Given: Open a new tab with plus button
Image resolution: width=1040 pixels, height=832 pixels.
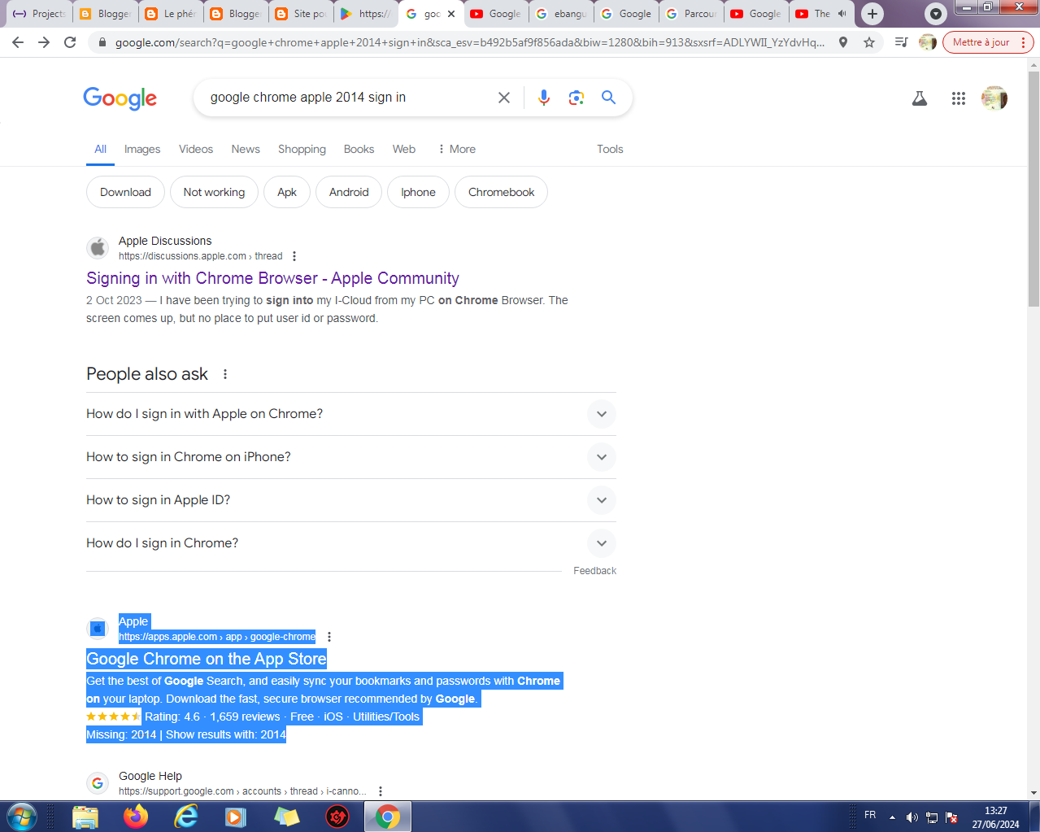Looking at the screenshot, I should 872,14.
